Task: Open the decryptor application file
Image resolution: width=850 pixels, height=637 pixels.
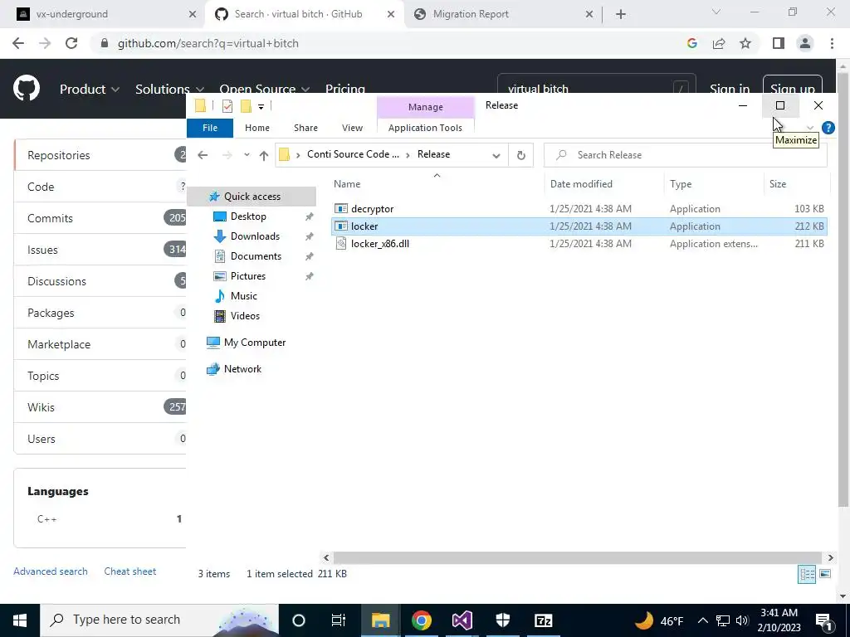Action: [372, 208]
